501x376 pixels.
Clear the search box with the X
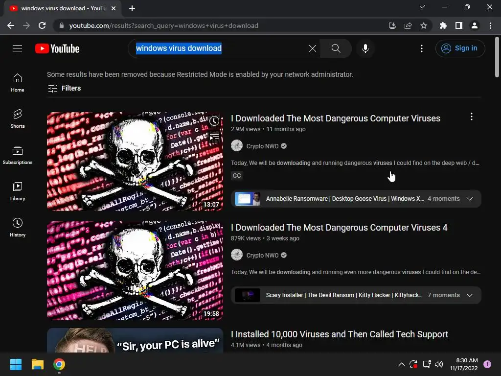(313, 48)
